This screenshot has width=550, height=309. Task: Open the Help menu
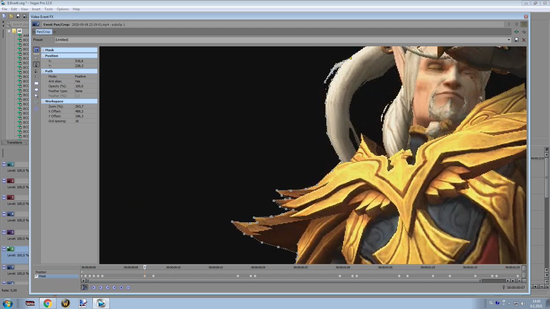[x=76, y=9]
